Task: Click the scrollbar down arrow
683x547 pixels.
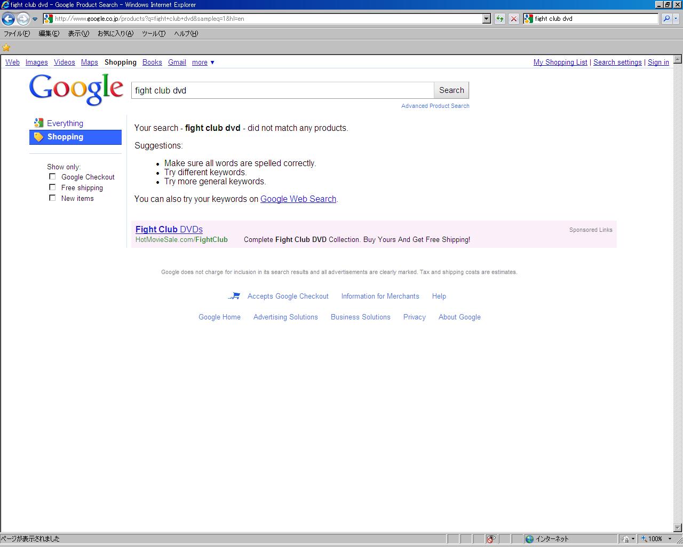Action: pyautogui.click(x=678, y=528)
